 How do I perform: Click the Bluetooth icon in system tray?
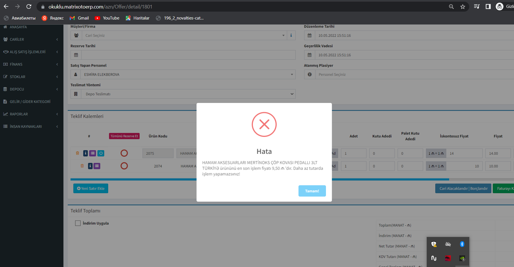pos(462,244)
